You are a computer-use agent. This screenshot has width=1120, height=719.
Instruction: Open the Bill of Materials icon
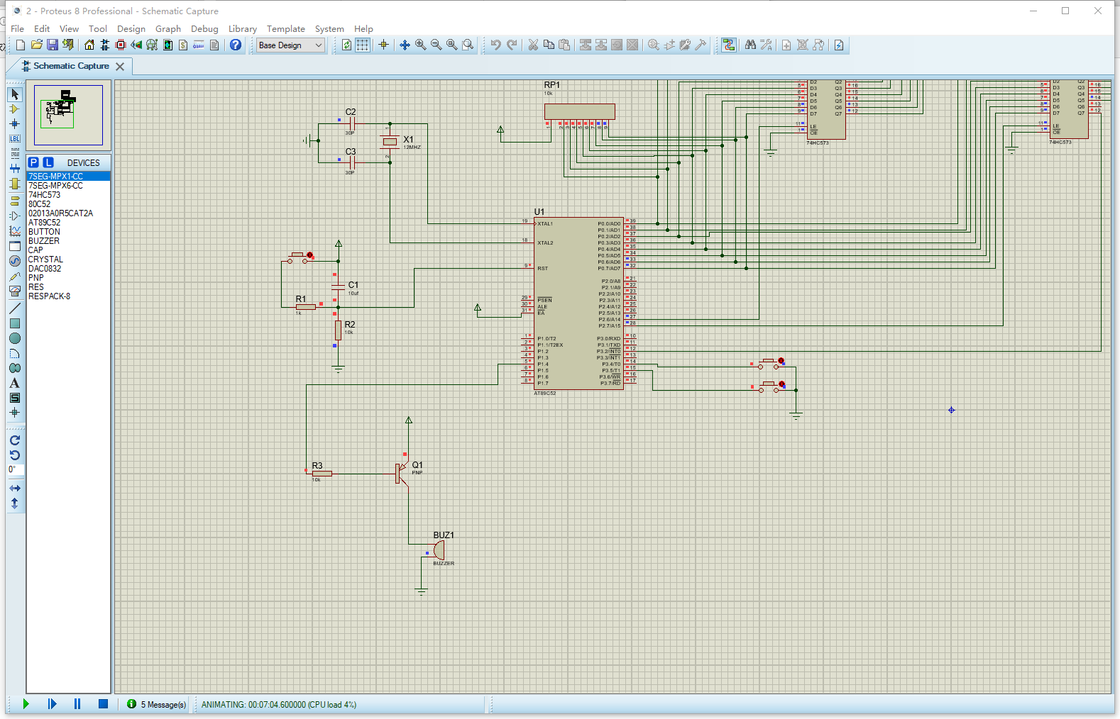coord(183,45)
